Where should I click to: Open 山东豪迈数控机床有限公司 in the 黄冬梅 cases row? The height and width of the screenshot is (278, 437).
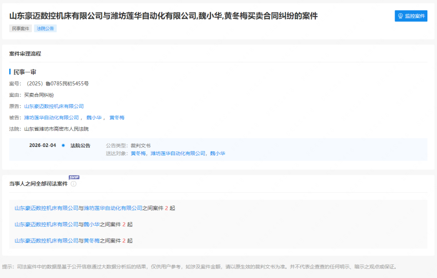coord(46,240)
